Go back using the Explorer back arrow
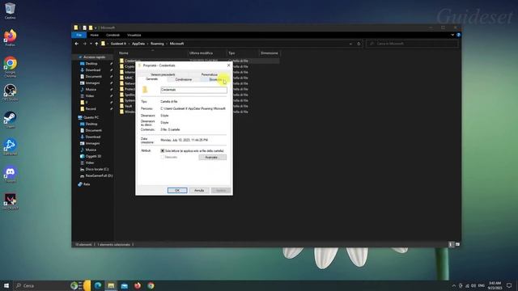Viewport: 518px width, 291px height. (77, 44)
